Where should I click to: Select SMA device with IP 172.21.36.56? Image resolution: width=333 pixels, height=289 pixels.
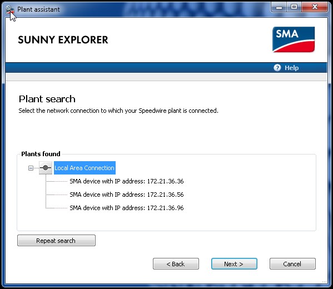127,195
